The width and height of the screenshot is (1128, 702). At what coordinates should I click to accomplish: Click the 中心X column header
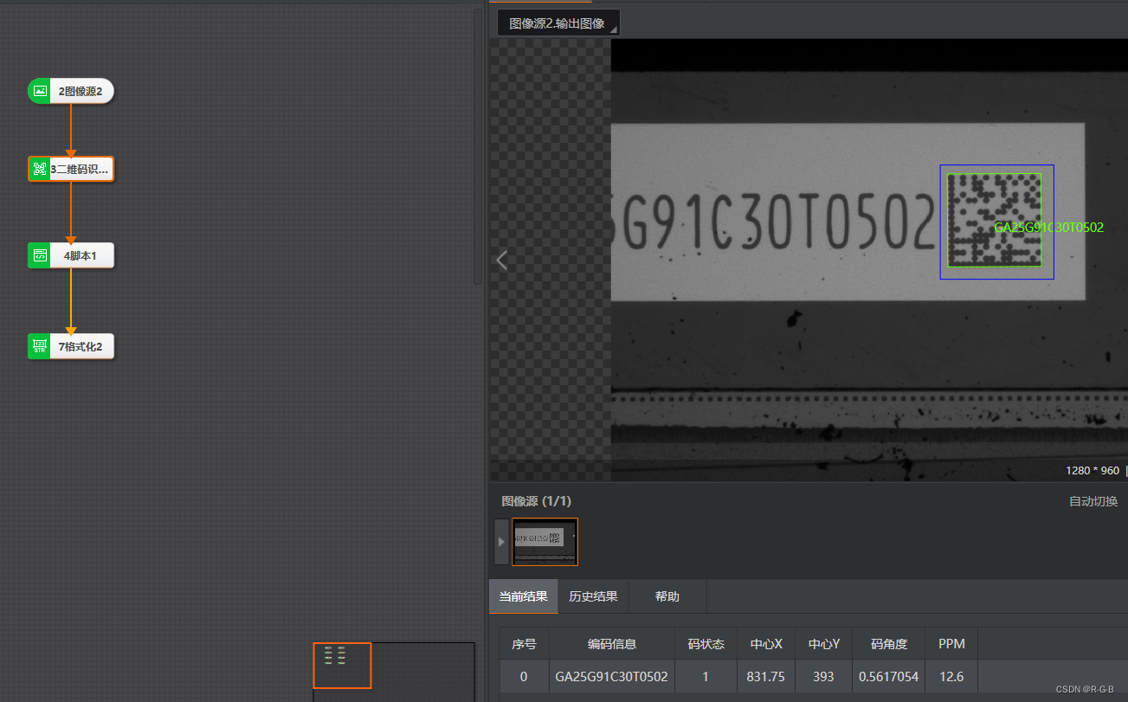tap(766, 644)
